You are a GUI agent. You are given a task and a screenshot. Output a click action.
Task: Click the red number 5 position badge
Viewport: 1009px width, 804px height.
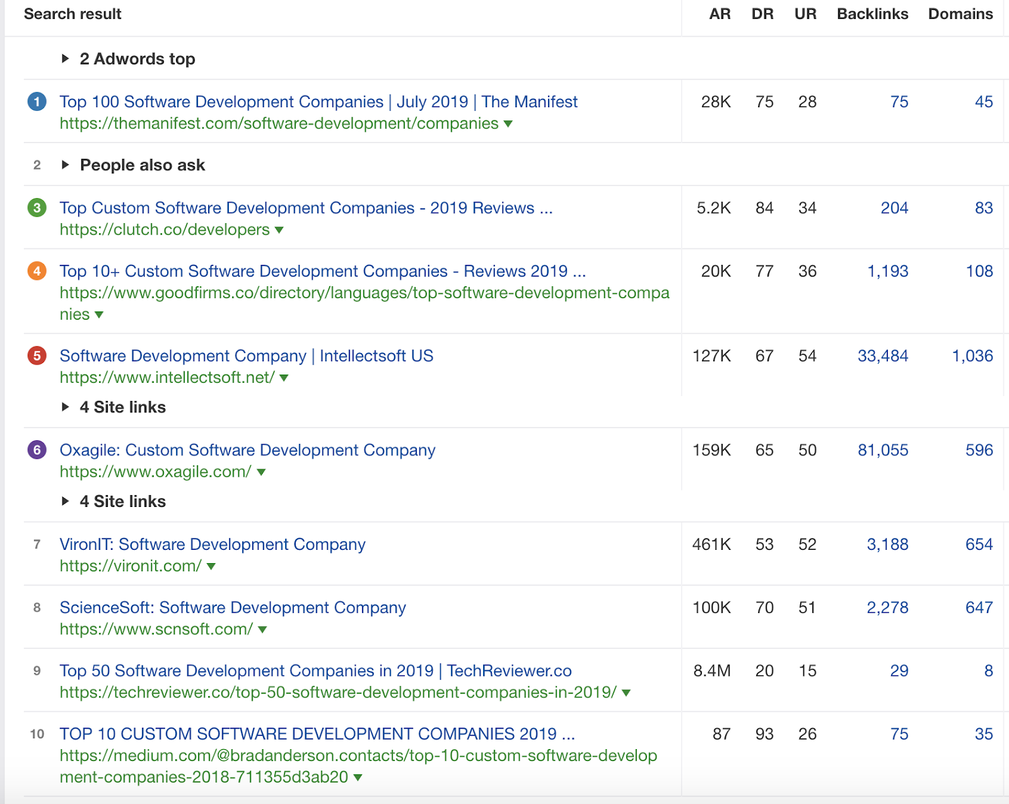pyautogui.click(x=37, y=356)
